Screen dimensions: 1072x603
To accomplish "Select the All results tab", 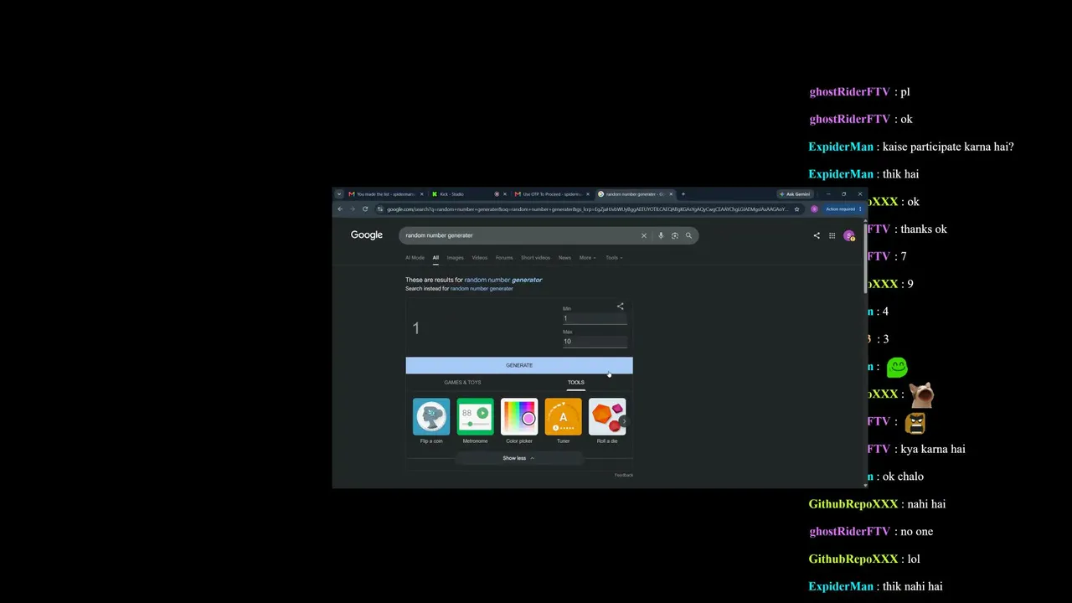I will [x=435, y=258].
